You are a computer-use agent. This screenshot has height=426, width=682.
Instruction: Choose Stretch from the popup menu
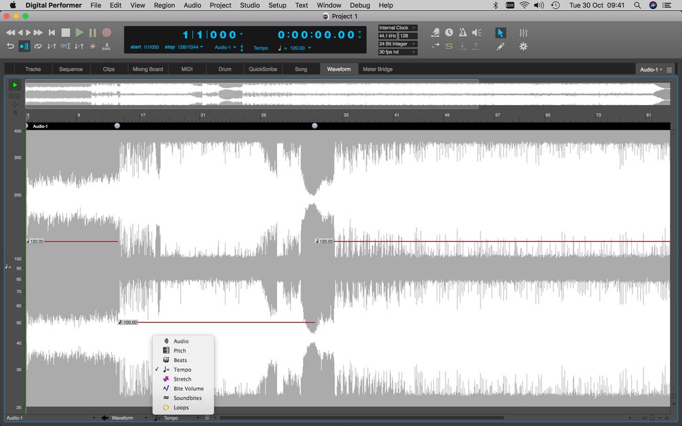pos(183,379)
